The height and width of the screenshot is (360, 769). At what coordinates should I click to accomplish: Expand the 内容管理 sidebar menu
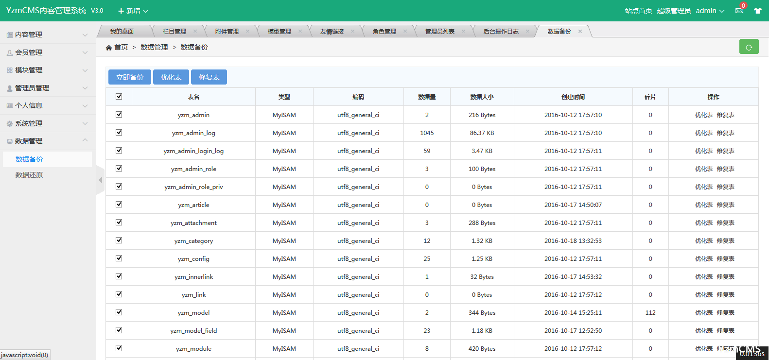tap(47, 35)
